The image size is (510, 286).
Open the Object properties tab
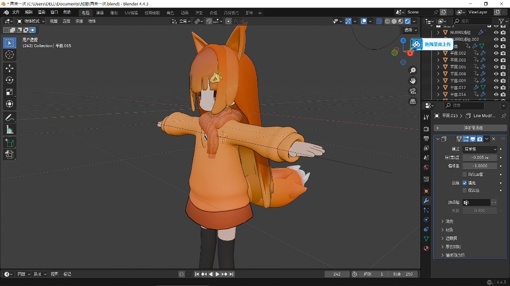click(426, 191)
